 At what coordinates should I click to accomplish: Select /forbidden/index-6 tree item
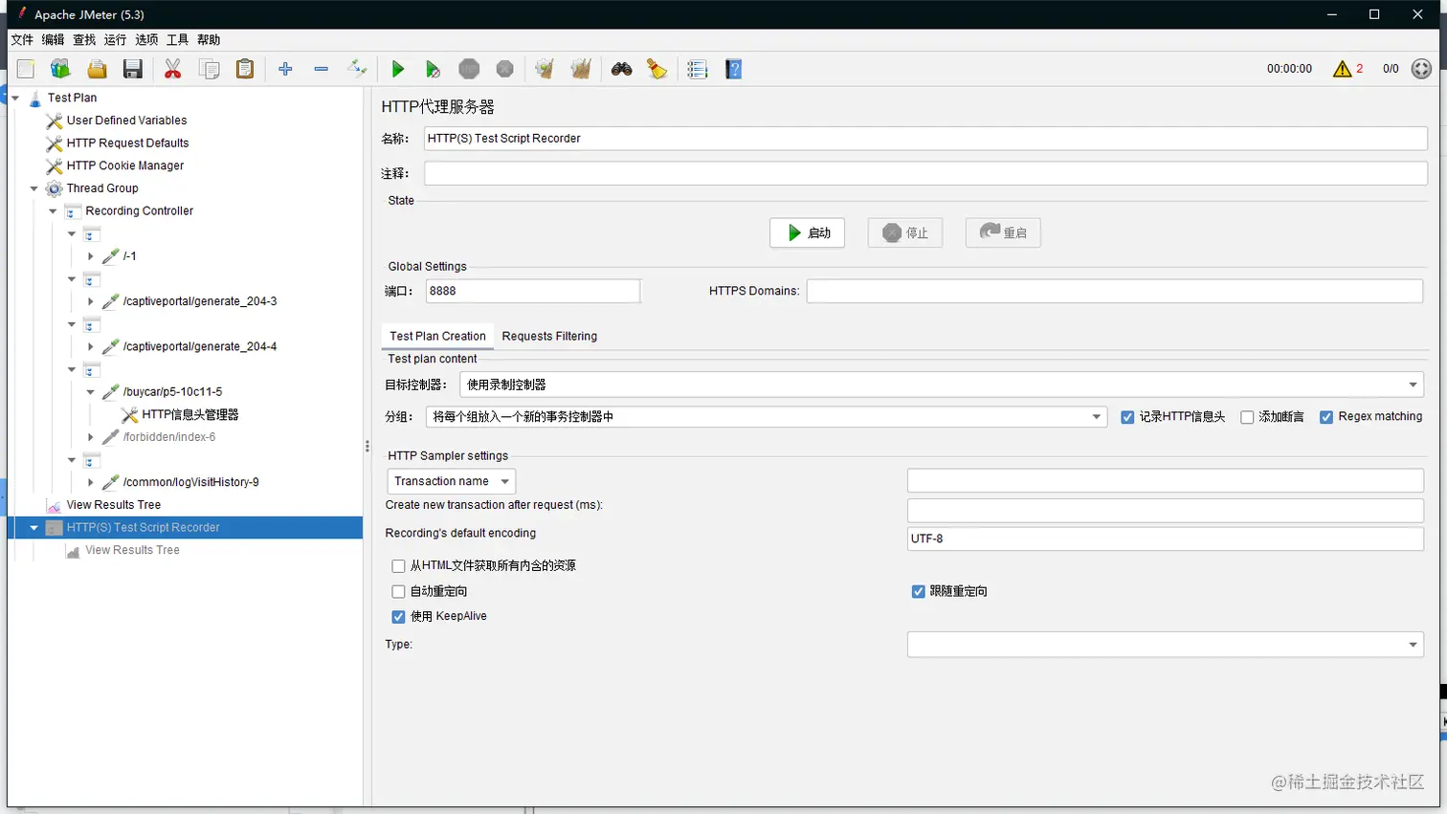169,437
